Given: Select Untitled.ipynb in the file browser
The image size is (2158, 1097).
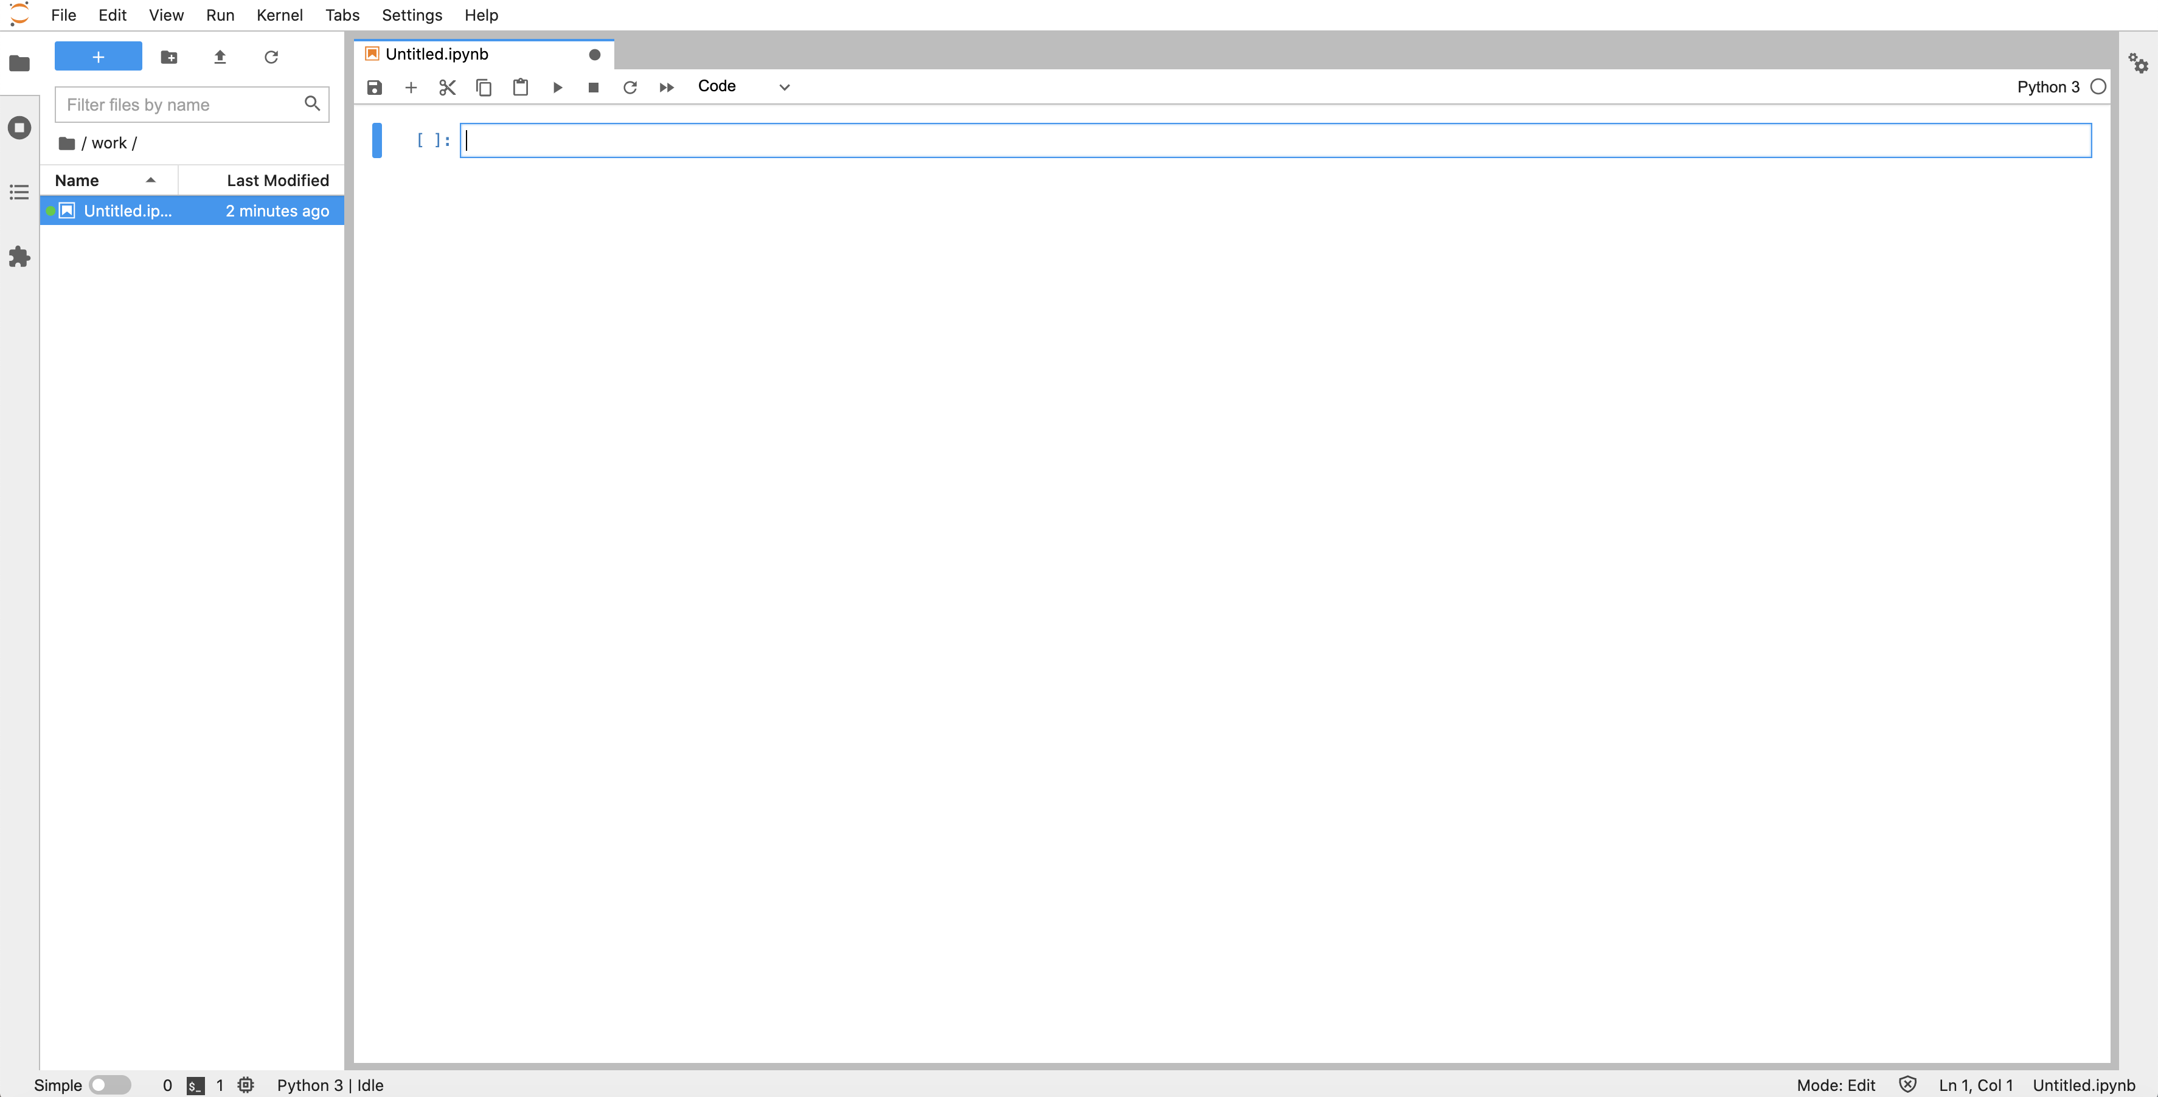Looking at the screenshot, I should click(x=128, y=211).
